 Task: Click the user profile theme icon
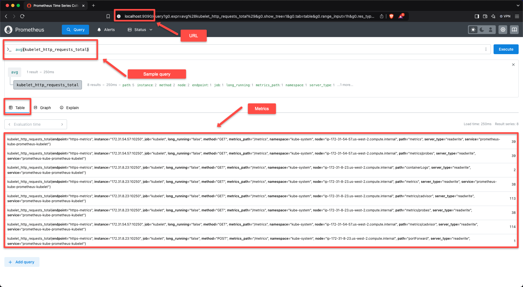point(491,30)
